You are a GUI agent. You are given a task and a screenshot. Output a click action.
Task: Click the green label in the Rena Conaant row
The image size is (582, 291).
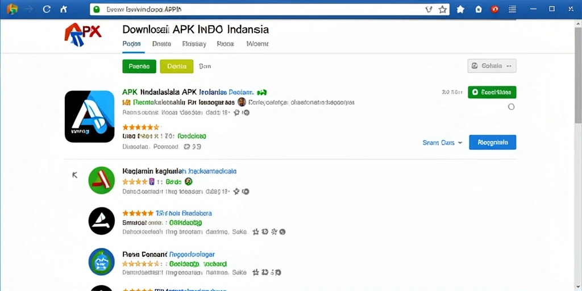pyautogui.click(x=198, y=264)
